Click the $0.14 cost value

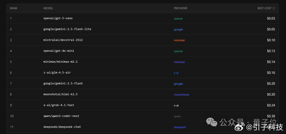(x=271, y=62)
